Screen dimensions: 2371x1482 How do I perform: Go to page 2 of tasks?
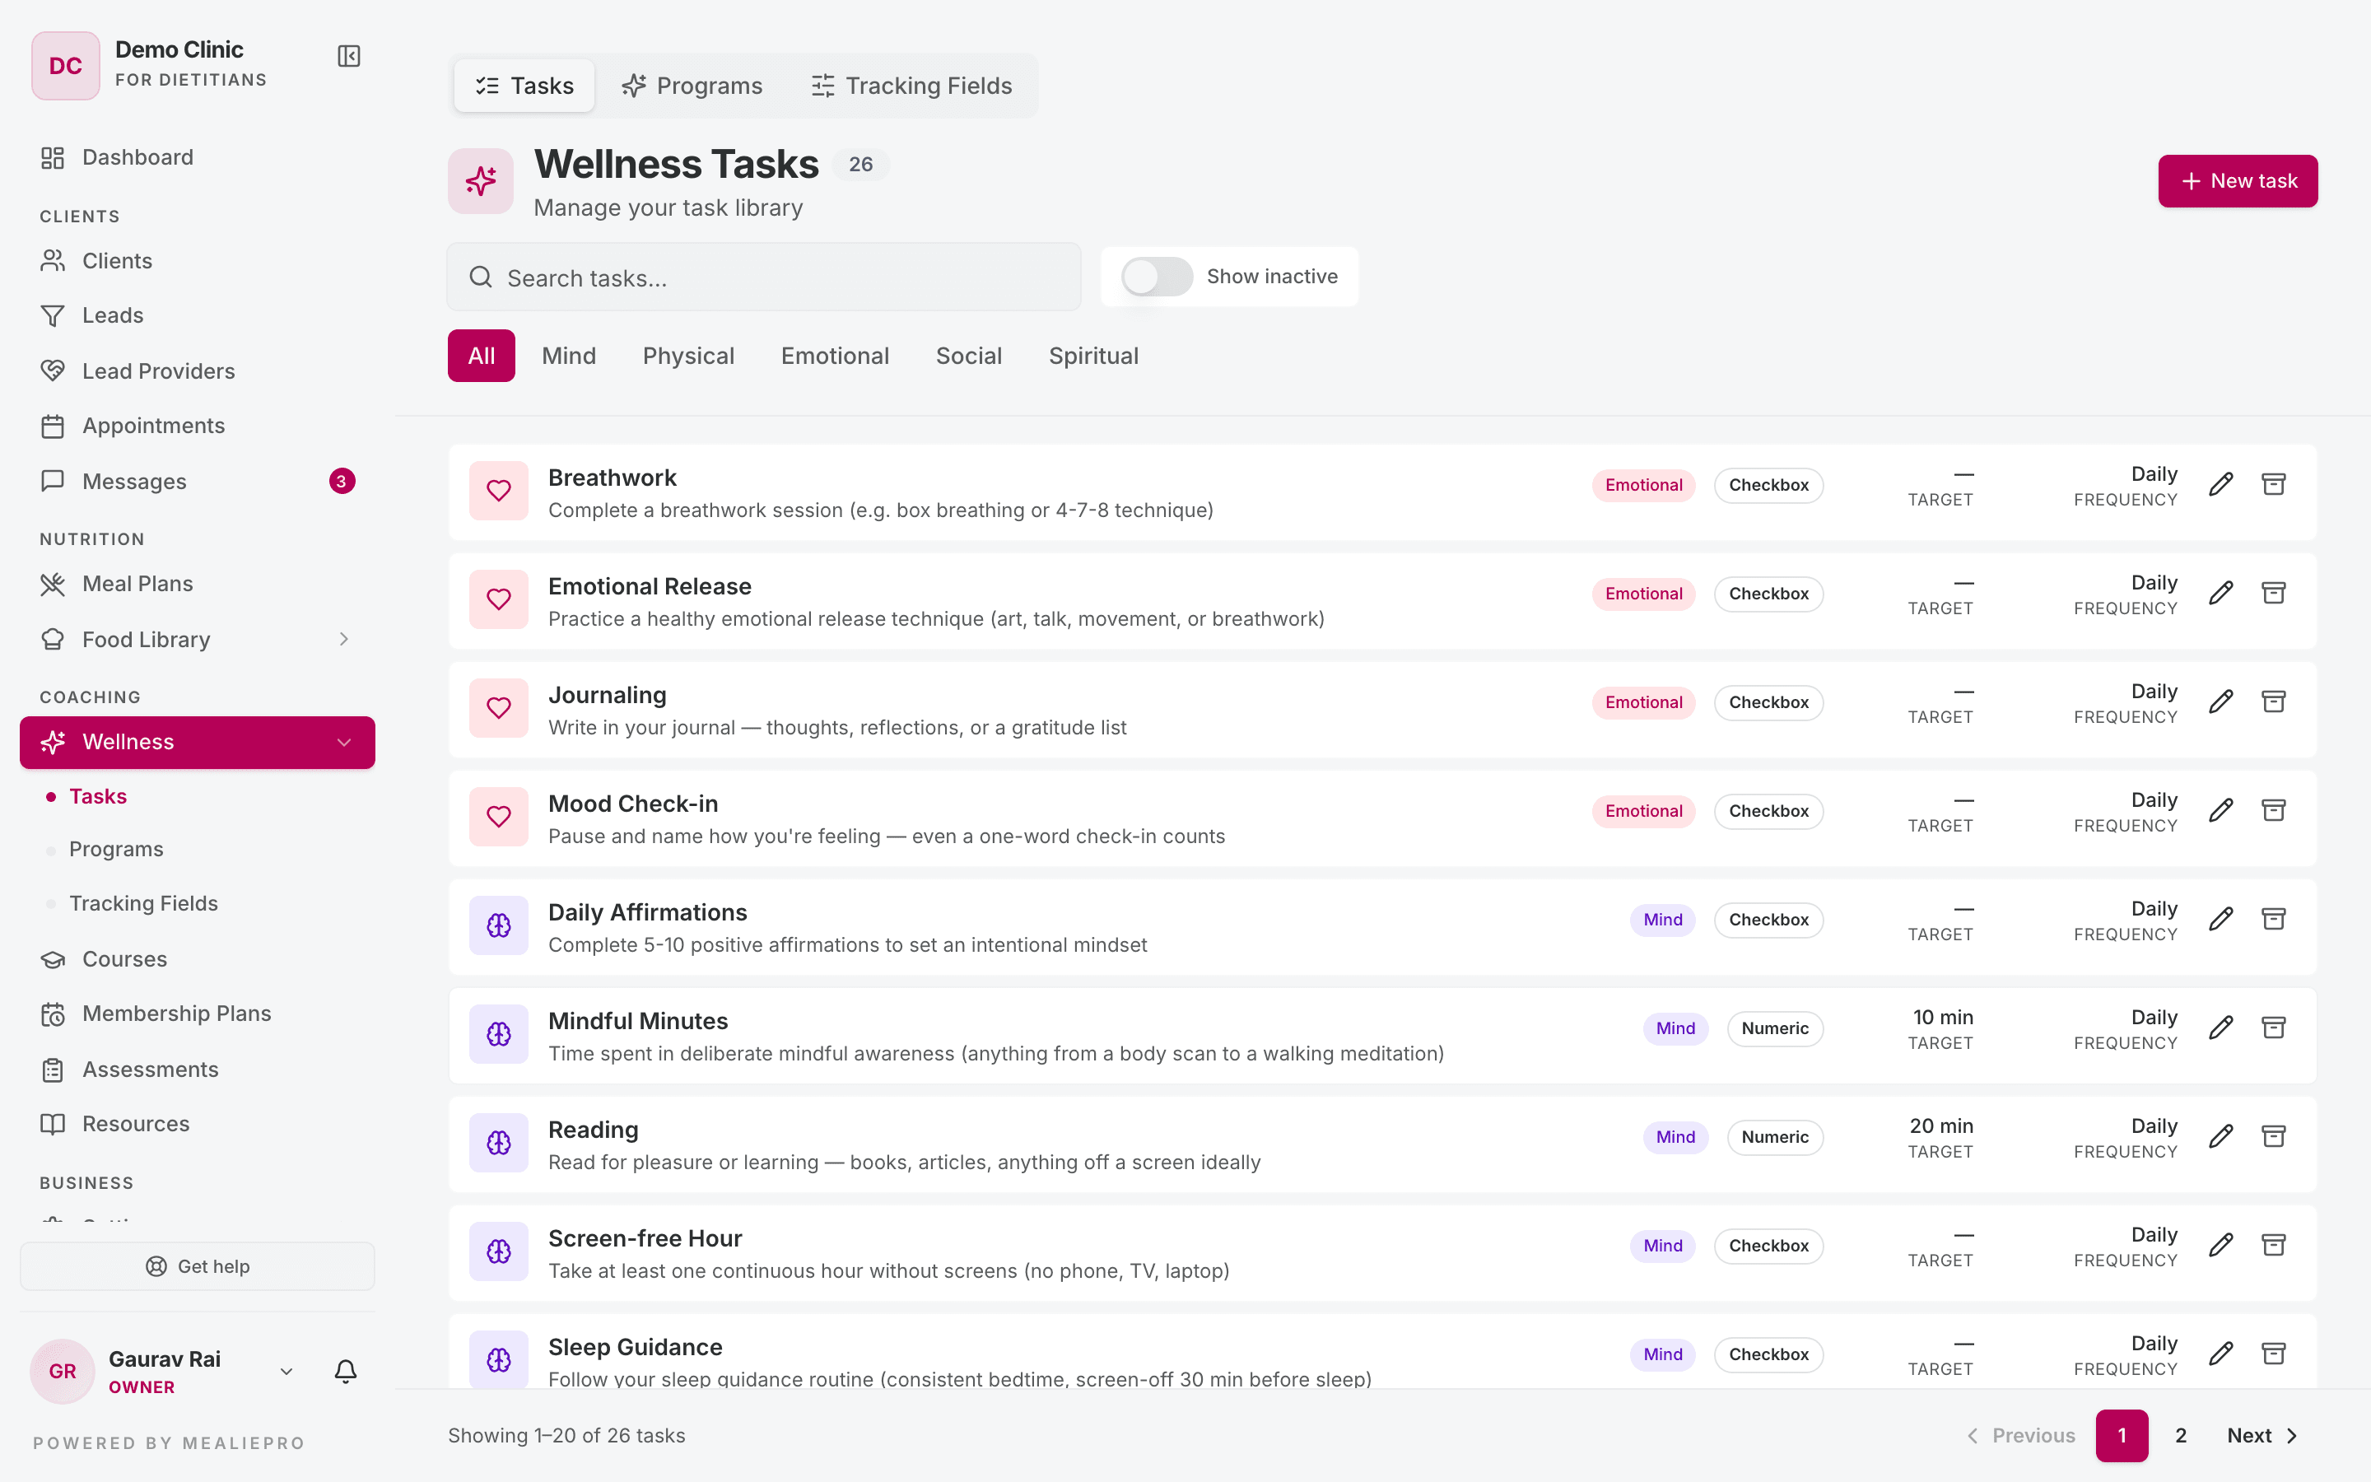[x=2181, y=1436]
